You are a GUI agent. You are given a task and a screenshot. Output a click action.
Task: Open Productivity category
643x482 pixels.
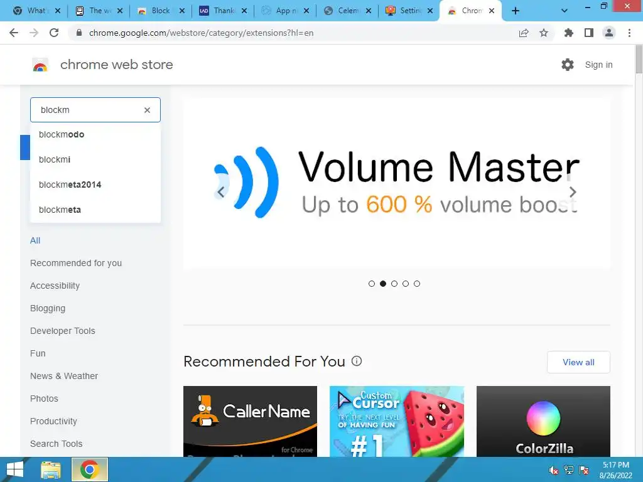point(54,421)
